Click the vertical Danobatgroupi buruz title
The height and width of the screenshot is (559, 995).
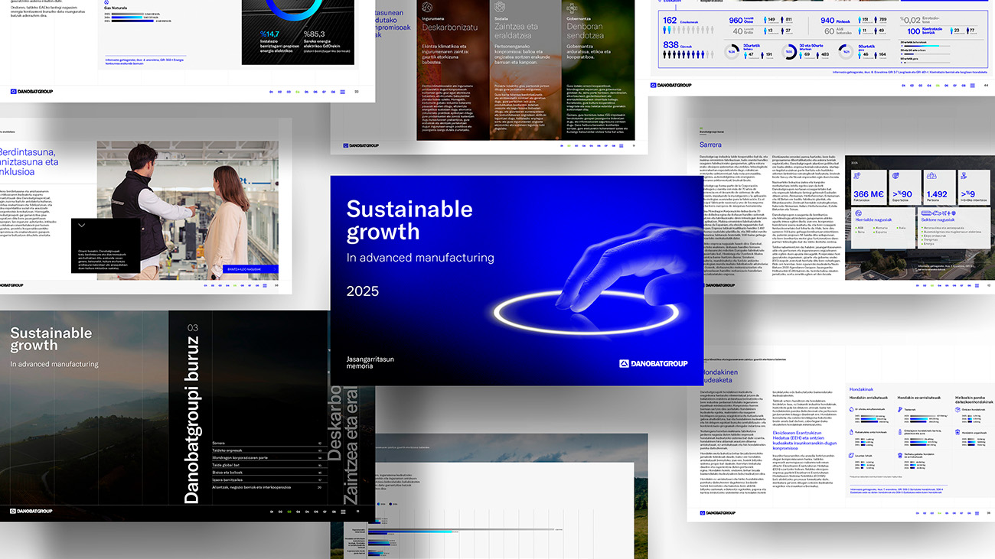(192, 421)
